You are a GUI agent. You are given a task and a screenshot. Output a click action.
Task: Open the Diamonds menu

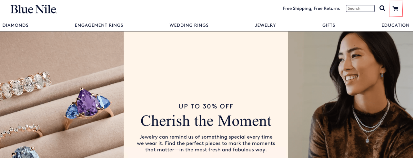point(15,25)
